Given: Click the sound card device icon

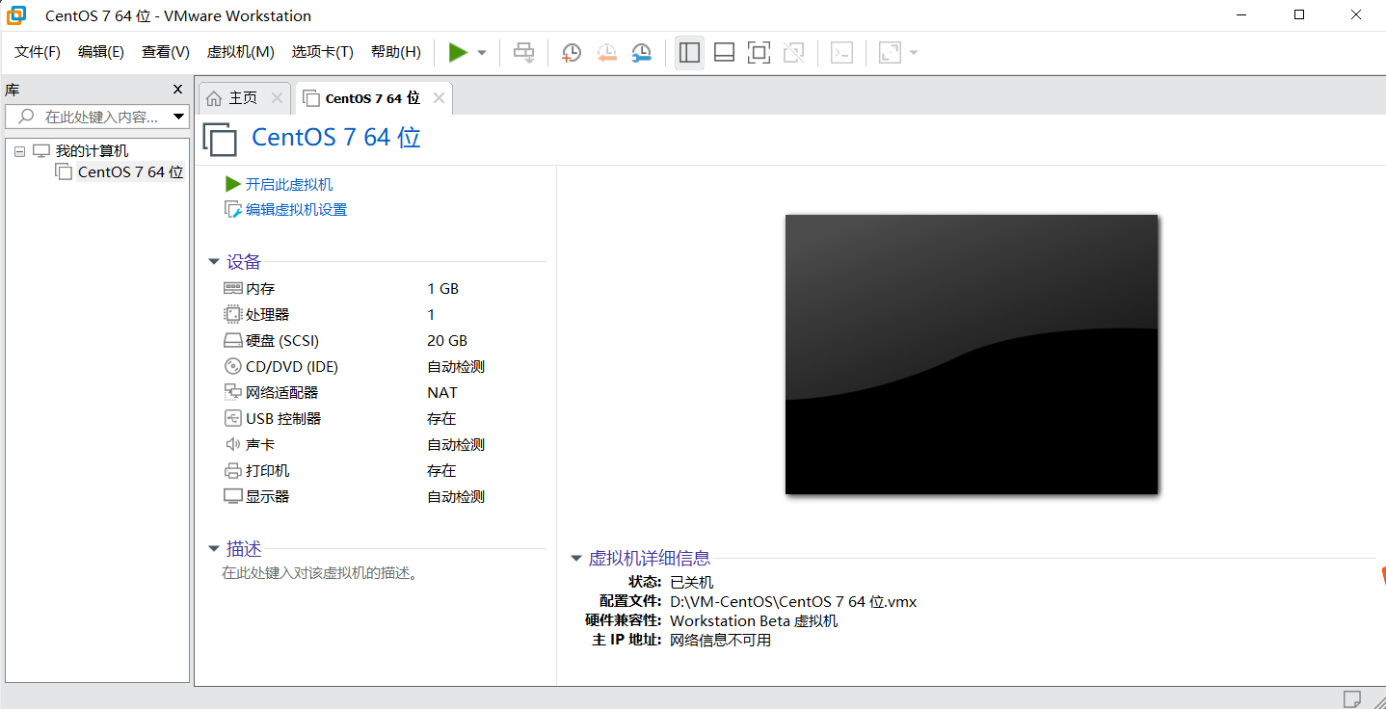Looking at the screenshot, I should 231,444.
